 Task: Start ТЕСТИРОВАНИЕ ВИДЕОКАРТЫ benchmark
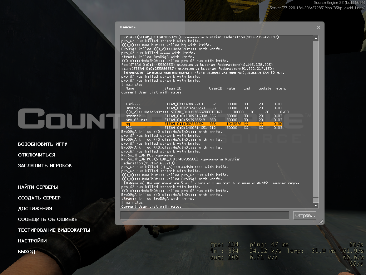point(54,230)
